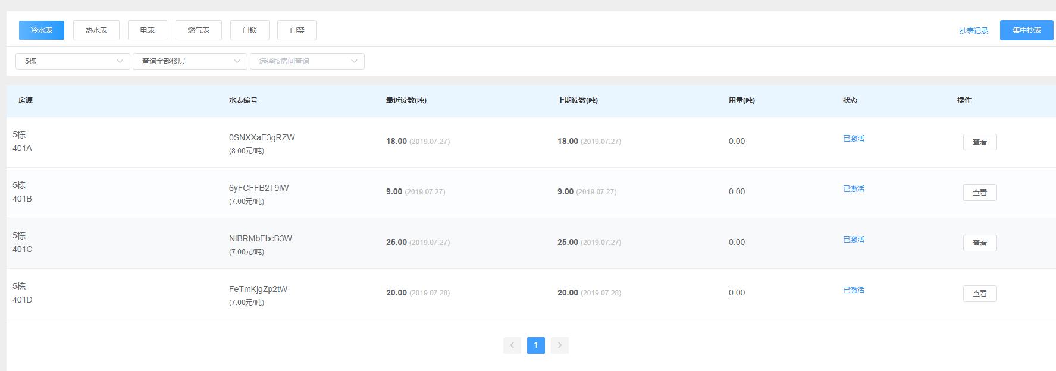This screenshot has width=1056, height=371.
Task: Click usage 0.00 in 401D row
Action: [737, 293]
